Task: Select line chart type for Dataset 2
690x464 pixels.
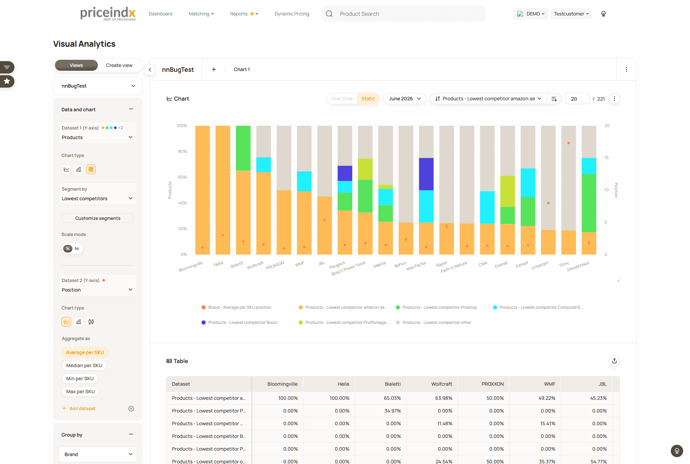Action: 66,322
